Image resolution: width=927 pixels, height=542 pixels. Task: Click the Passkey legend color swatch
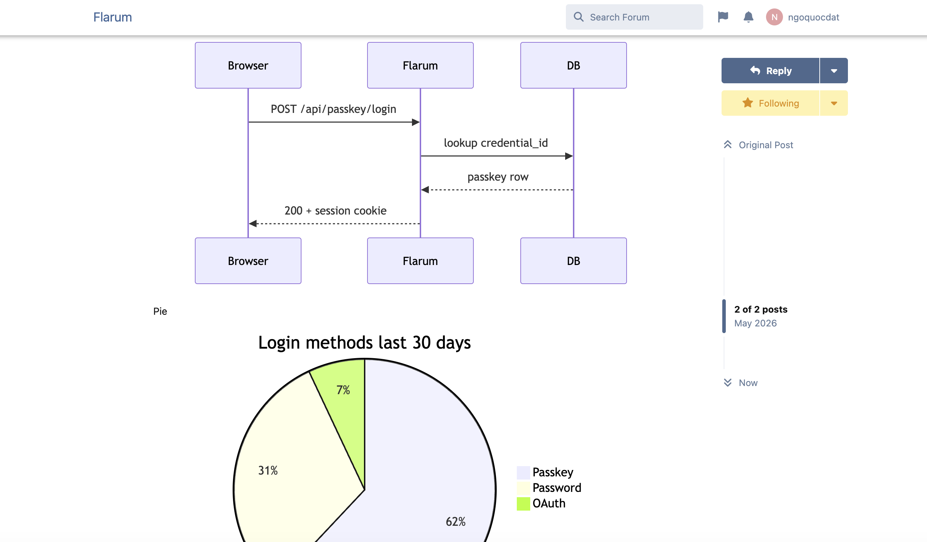(x=524, y=472)
